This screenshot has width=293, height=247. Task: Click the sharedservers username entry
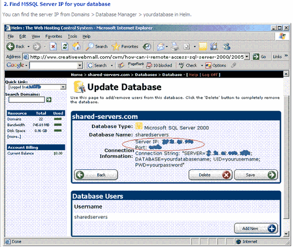(91, 217)
